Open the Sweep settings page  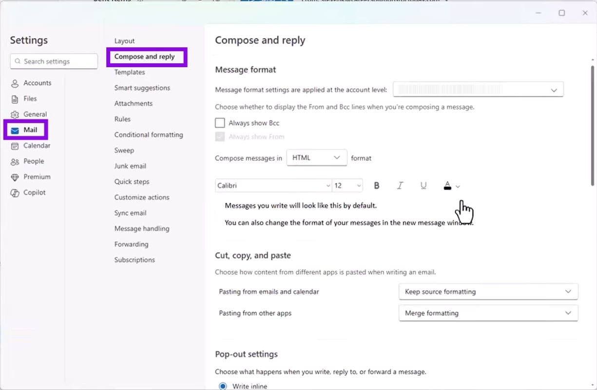(x=124, y=150)
